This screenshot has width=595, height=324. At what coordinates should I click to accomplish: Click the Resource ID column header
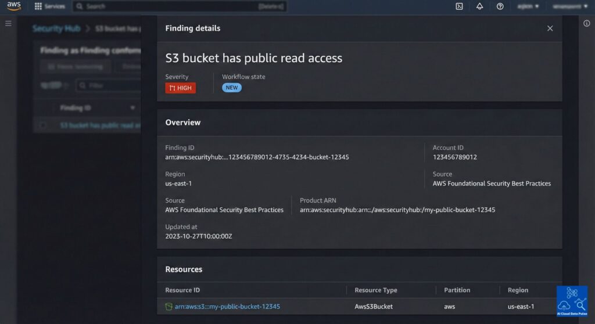click(182, 290)
